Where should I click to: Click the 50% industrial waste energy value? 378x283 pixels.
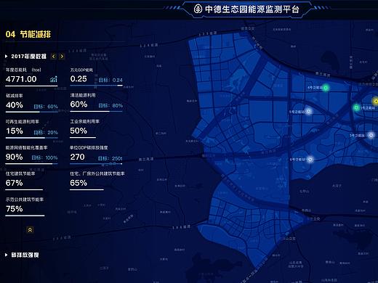[79, 131]
